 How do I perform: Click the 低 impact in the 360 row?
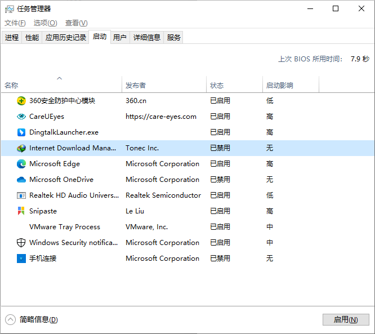pyautogui.click(x=270, y=101)
